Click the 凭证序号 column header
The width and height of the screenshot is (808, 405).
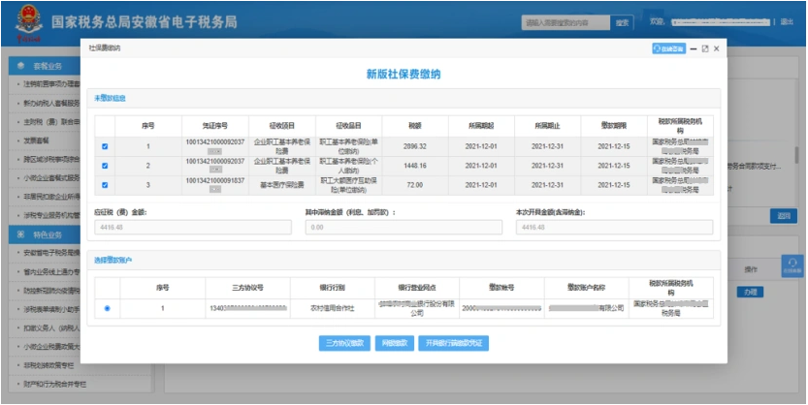coord(215,126)
